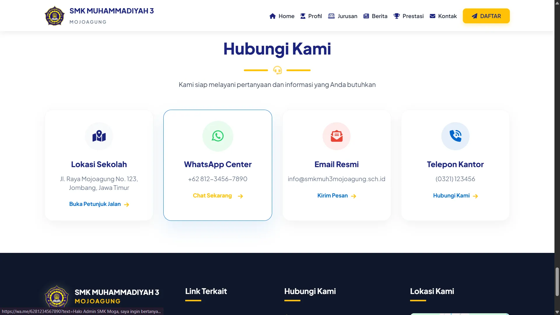Click the page vertical scrollbar thumb
Image resolution: width=560 pixels, height=315 pixels.
tap(557, 281)
